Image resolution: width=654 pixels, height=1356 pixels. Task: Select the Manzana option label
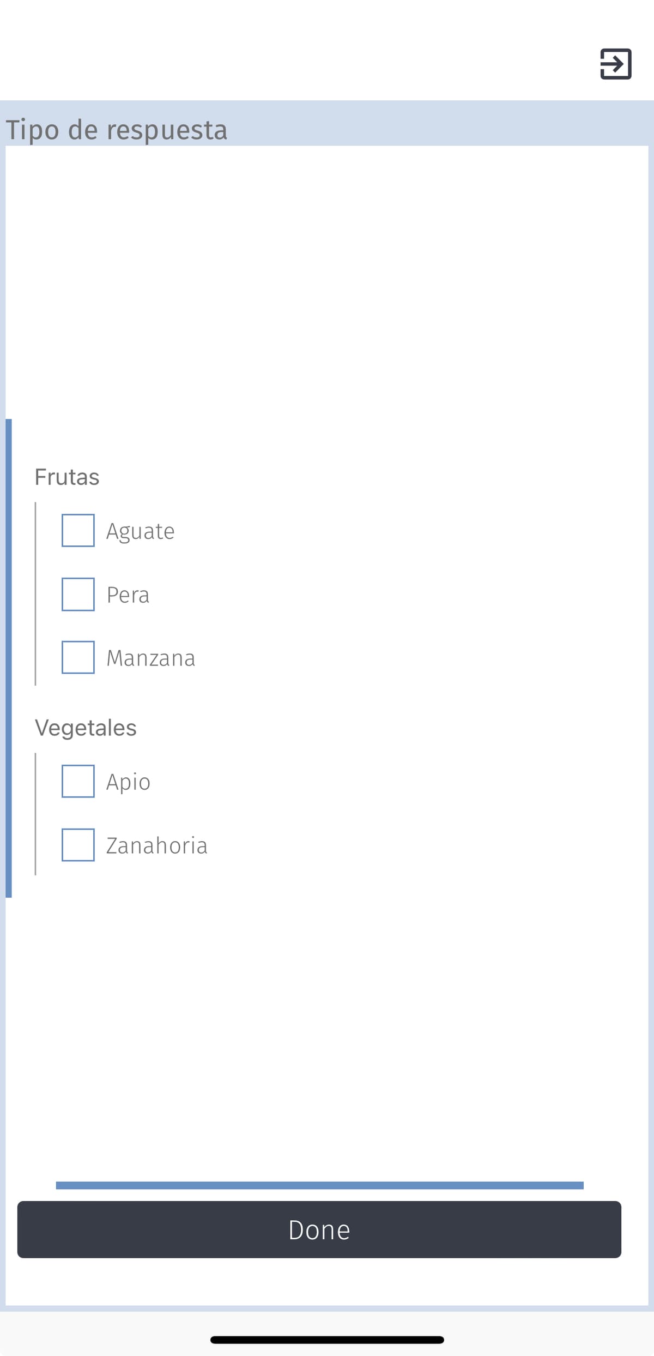(151, 657)
